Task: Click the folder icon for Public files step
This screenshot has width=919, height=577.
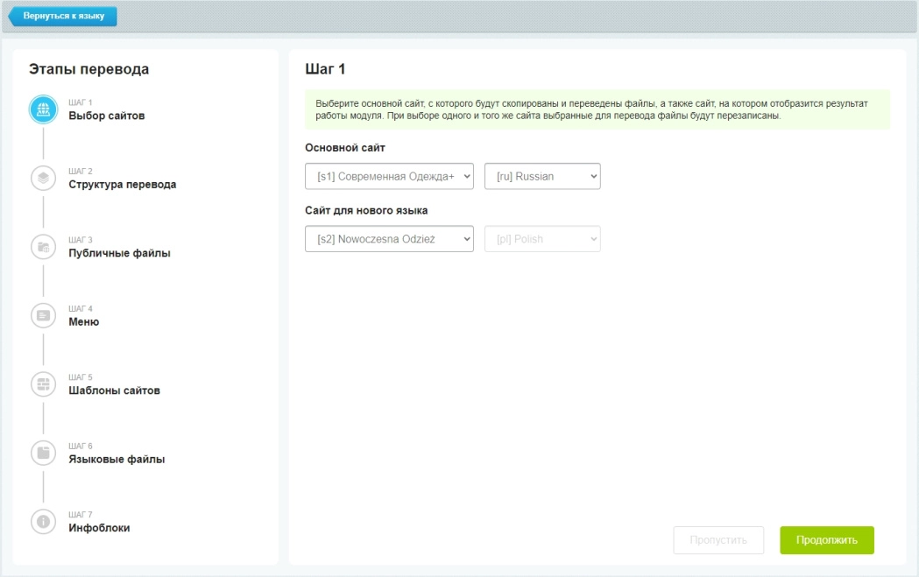Action: [44, 247]
